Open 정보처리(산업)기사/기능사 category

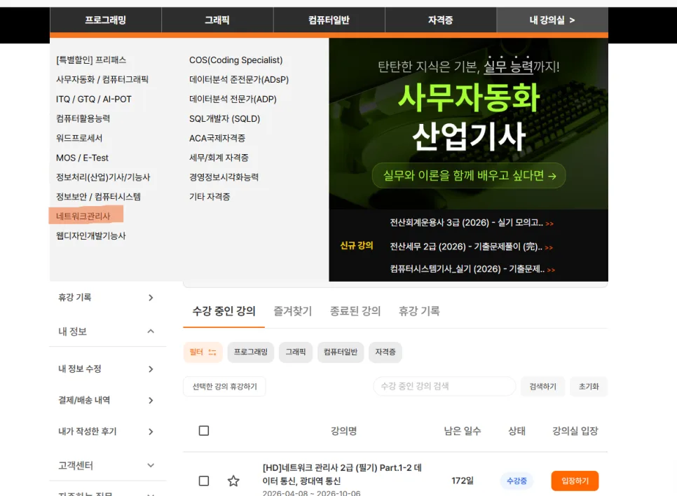pyautogui.click(x=103, y=177)
